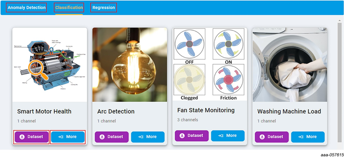Open the Regression tab
This screenshot has height=157, width=344.
[103, 8]
